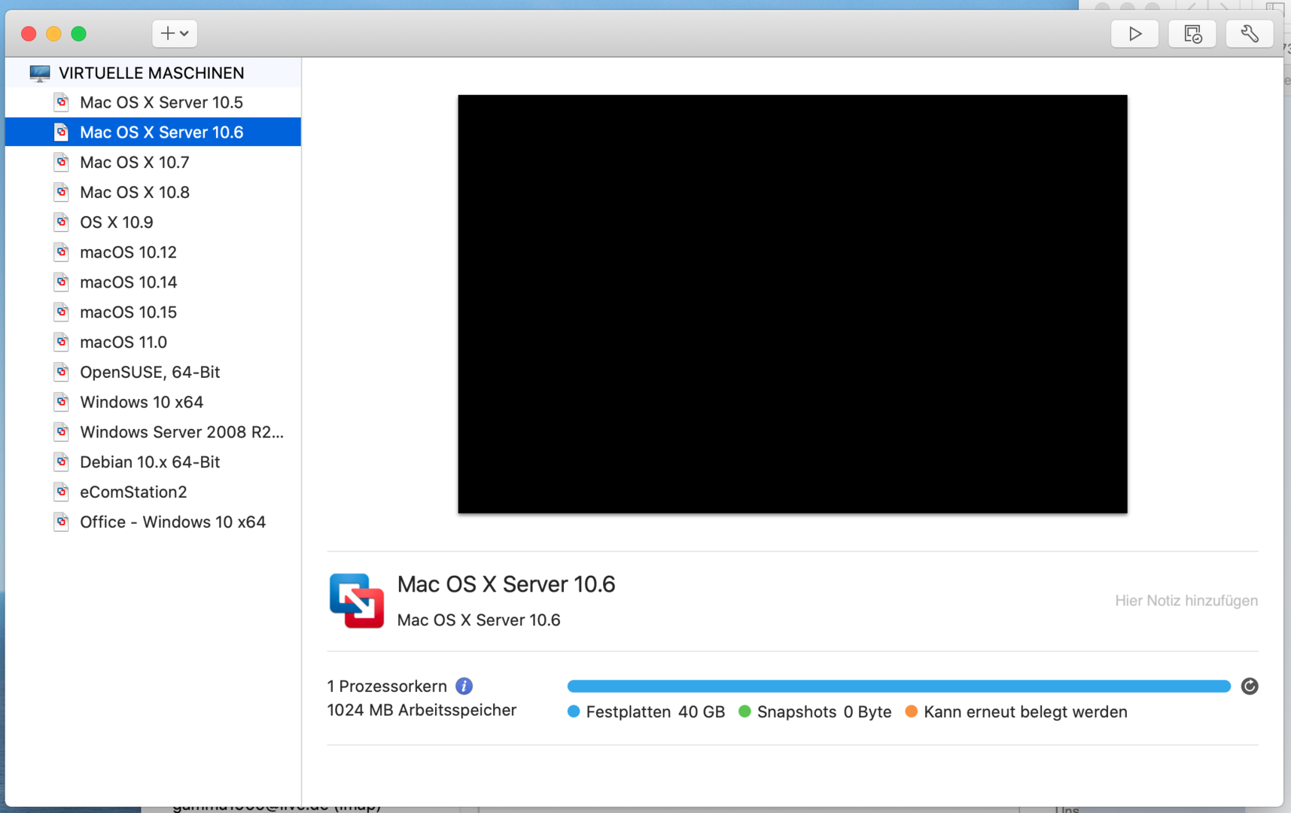
Task: Minimize the library window with yellow button
Action: tap(53, 33)
